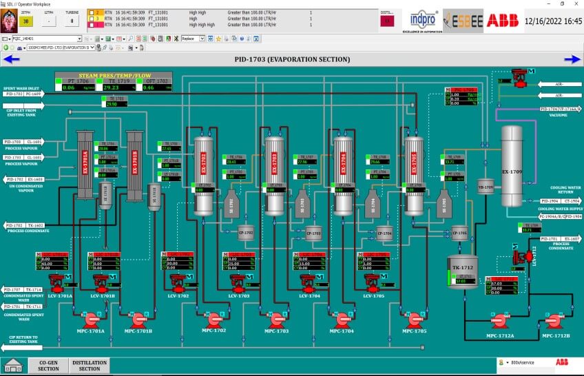
Task: Select condenser EX-1709 vessel
Action: pos(512,167)
